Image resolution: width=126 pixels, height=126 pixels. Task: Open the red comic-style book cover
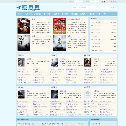tap(59, 26)
